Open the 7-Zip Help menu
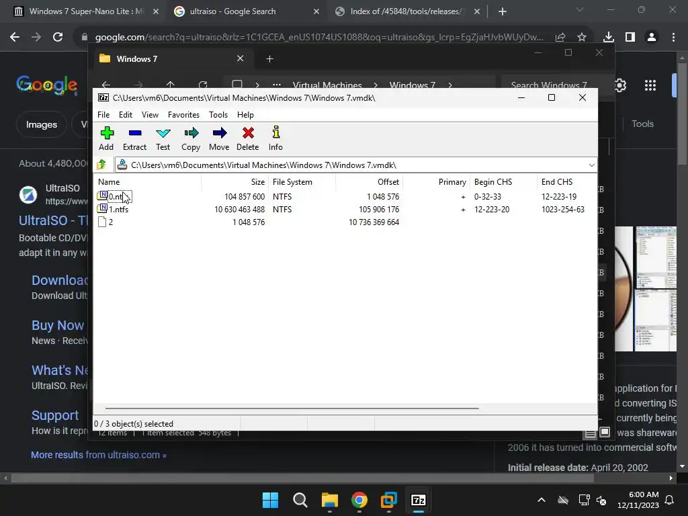The width and height of the screenshot is (688, 516). pos(245,114)
